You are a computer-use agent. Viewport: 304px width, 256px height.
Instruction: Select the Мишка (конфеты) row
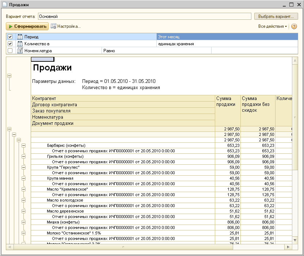(123, 222)
